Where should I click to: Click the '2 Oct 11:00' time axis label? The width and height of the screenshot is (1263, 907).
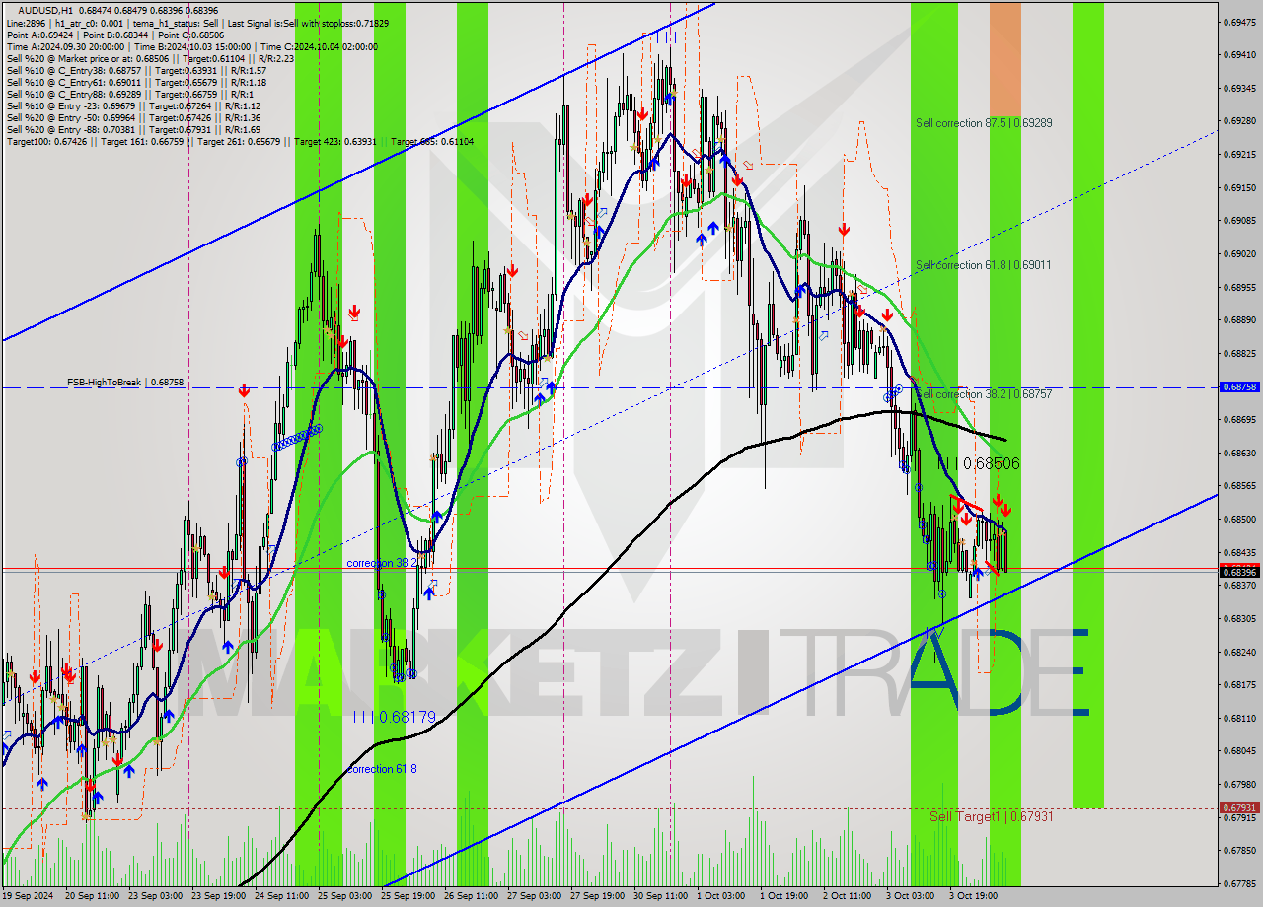click(847, 897)
